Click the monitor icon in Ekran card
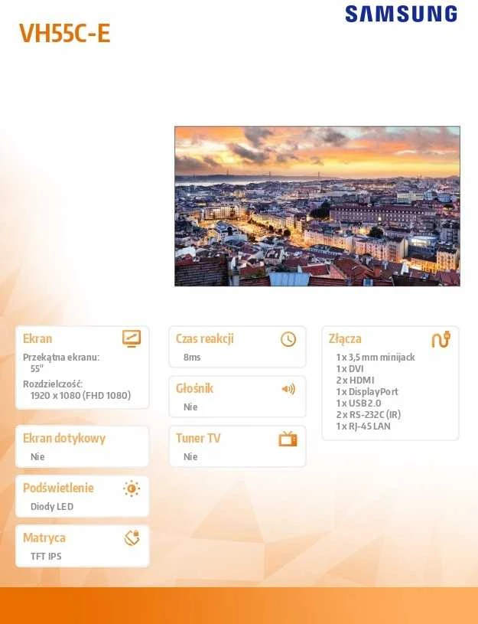The image size is (478, 624). [x=132, y=338]
